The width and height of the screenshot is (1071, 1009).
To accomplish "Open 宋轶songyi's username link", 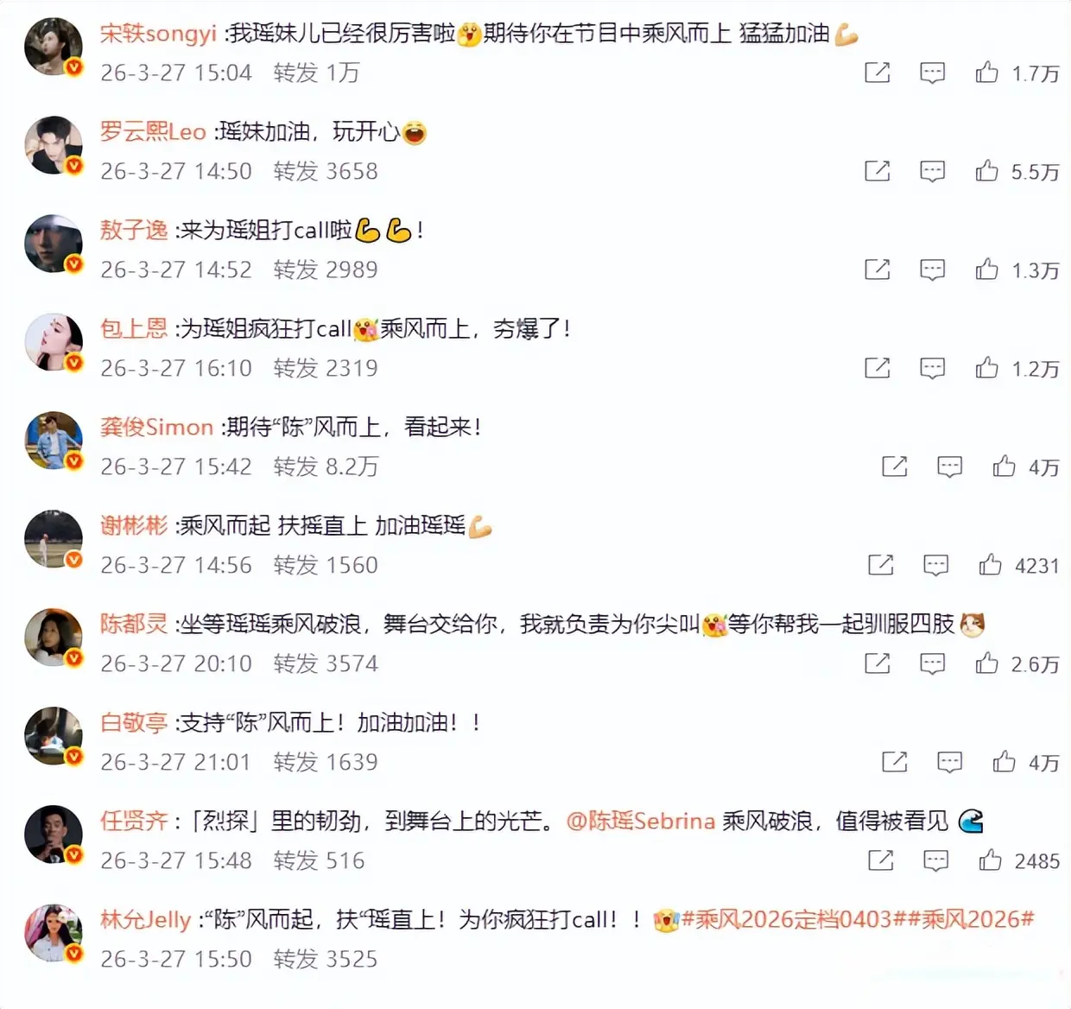I will tap(158, 34).
